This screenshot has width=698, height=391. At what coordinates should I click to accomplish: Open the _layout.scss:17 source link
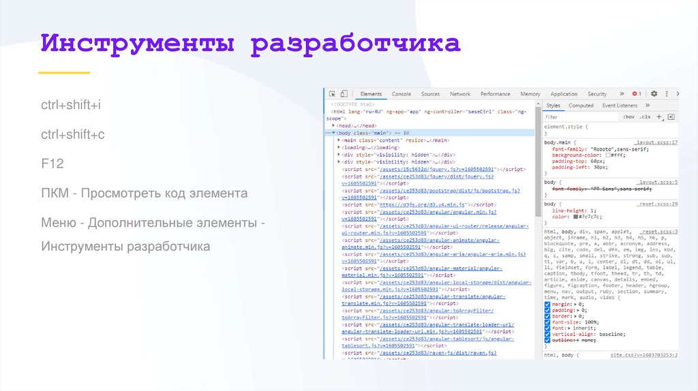click(656, 142)
